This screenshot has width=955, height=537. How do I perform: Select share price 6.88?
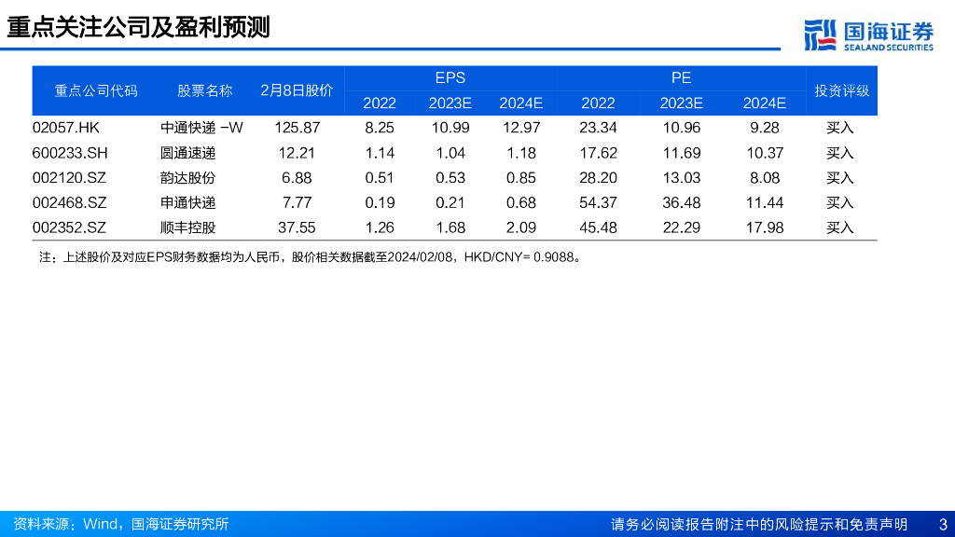[297, 178]
